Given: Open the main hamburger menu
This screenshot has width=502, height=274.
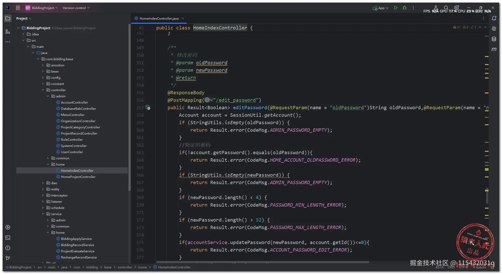Looking at the screenshot, I should 18,8.
